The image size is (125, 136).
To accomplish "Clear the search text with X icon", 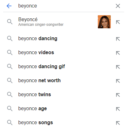I will click(x=118, y=6).
